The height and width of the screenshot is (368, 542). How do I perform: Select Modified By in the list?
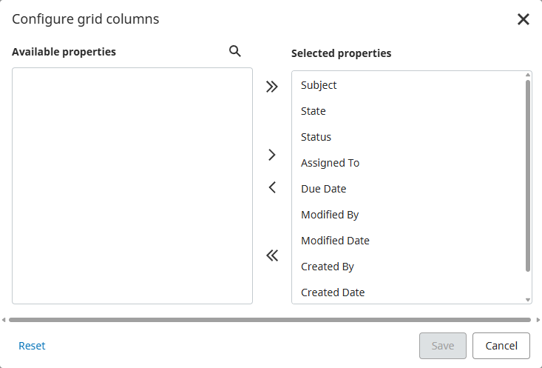[x=330, y=215]
